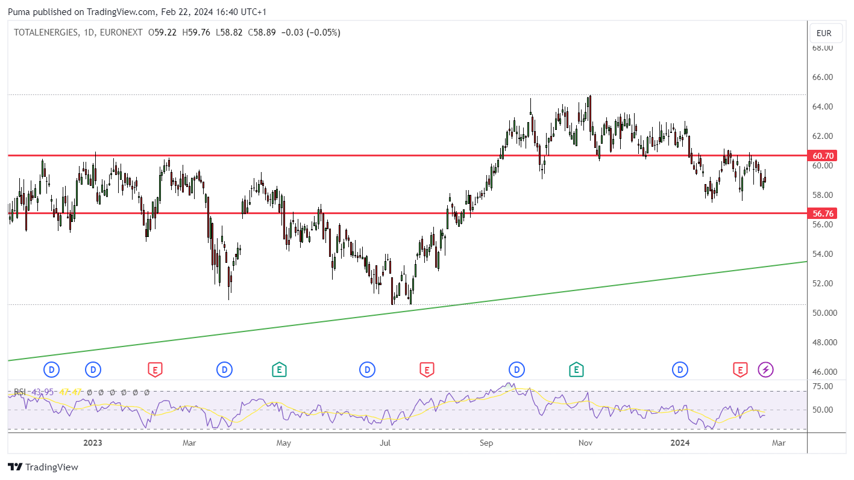This screenshot has height=480, width=854.
Task: Open the dividend D marker at 2024
Action: pyautogui.click(x=681, y=369)
